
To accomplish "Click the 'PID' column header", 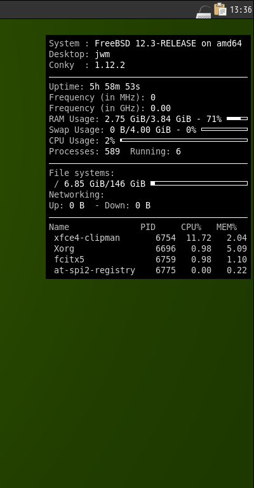I will [x=148, y=227].
